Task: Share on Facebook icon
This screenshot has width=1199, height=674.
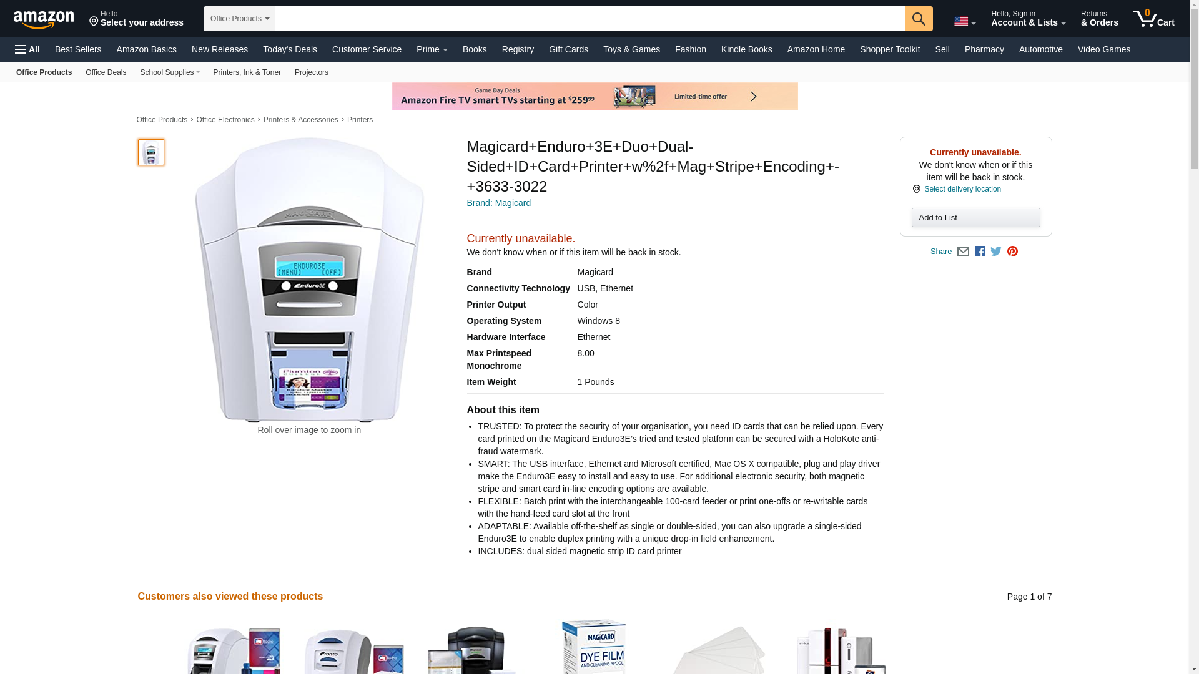Action: 980,252
